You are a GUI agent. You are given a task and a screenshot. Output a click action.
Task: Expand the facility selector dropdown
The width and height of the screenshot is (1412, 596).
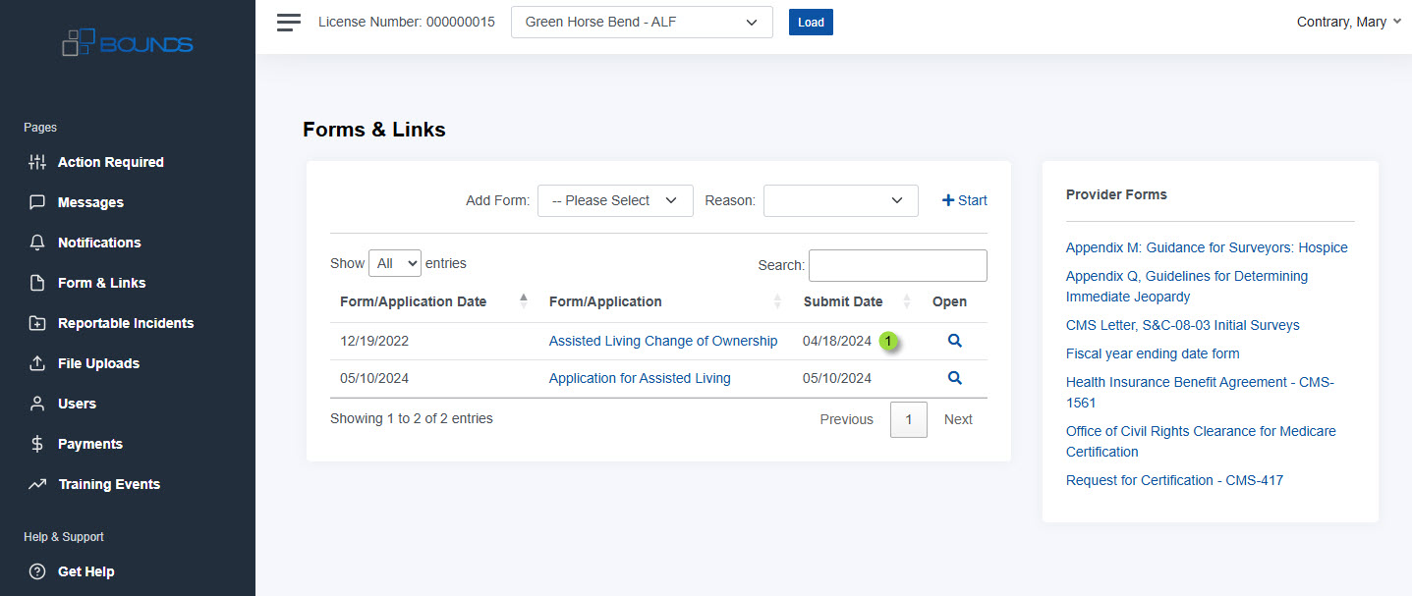tap(642, 23)
